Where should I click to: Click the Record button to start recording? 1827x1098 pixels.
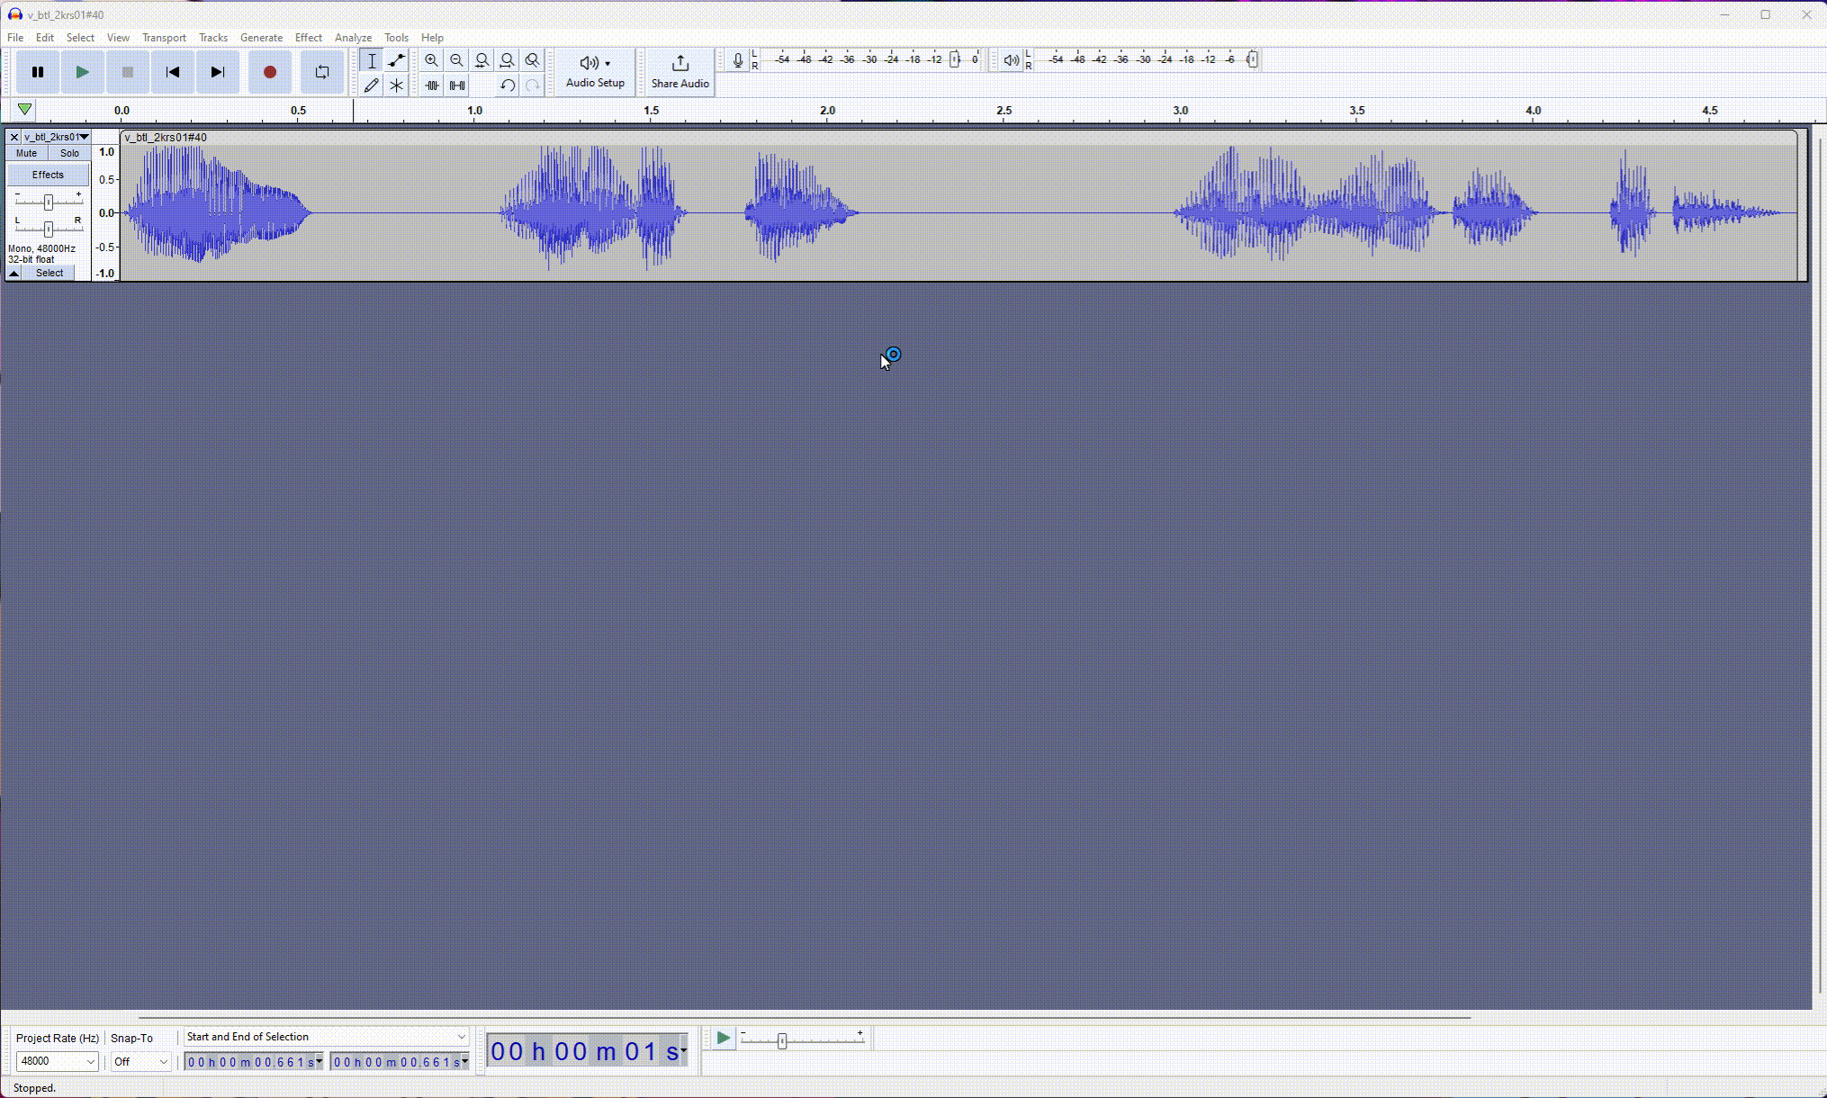pos(269,72)
